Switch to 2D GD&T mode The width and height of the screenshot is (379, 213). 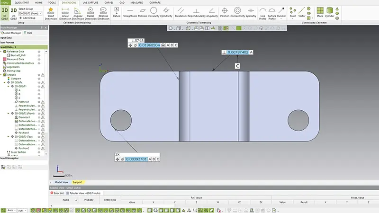tap(14, 12)
